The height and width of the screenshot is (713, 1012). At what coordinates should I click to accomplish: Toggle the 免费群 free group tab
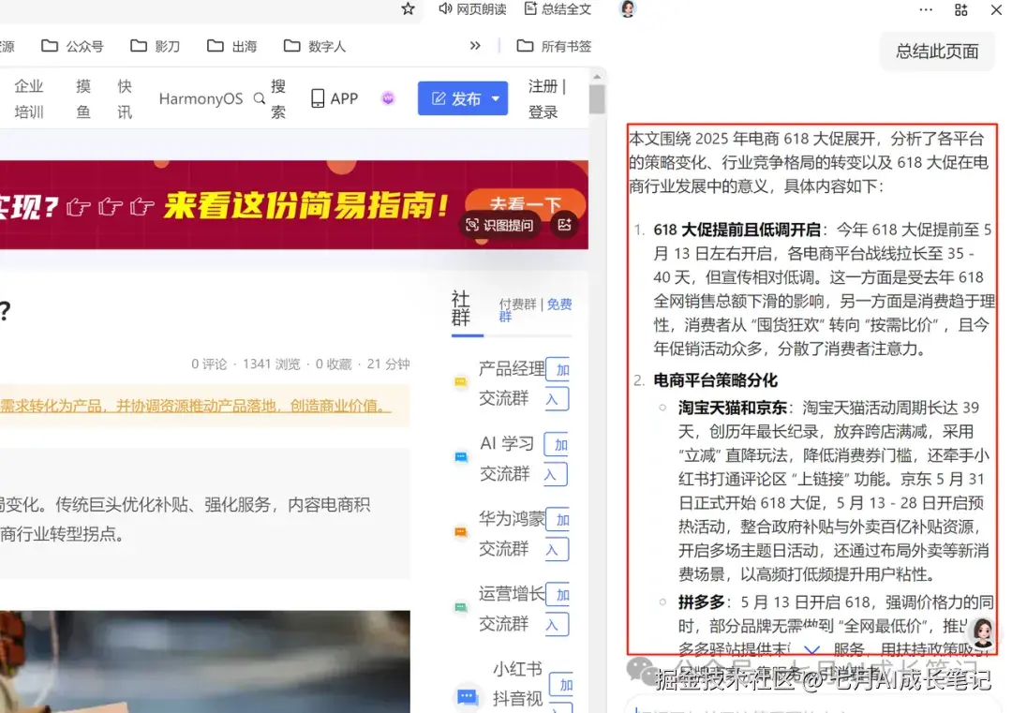coord(557,304)
